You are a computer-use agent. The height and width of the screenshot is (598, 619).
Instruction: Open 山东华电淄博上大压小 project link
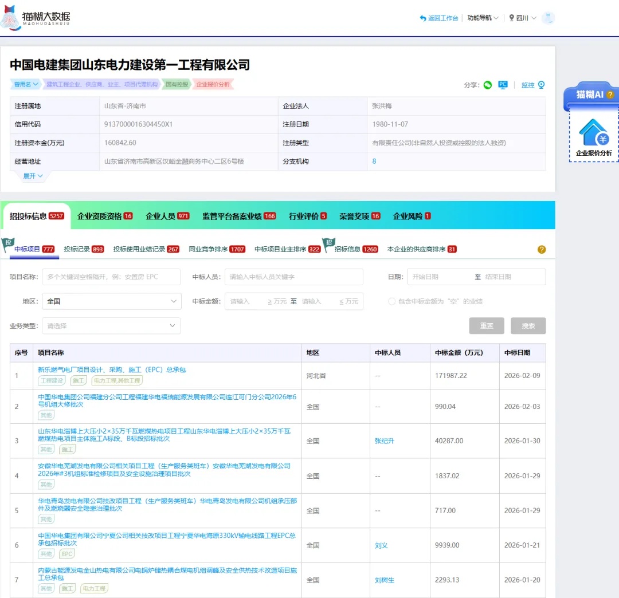[x=164, y=435]
